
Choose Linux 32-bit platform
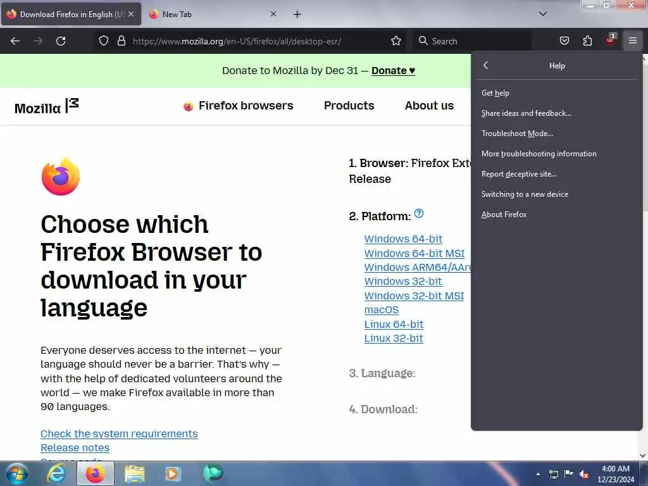(x=394, y=339)
